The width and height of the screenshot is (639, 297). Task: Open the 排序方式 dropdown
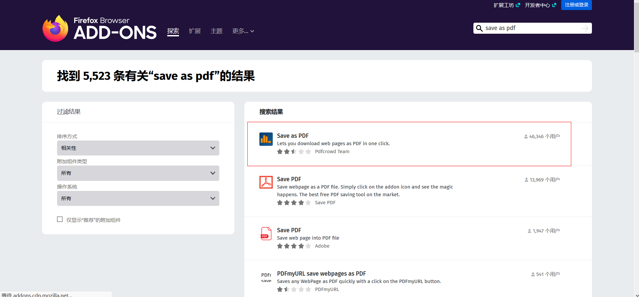click(x=138, y=148)
